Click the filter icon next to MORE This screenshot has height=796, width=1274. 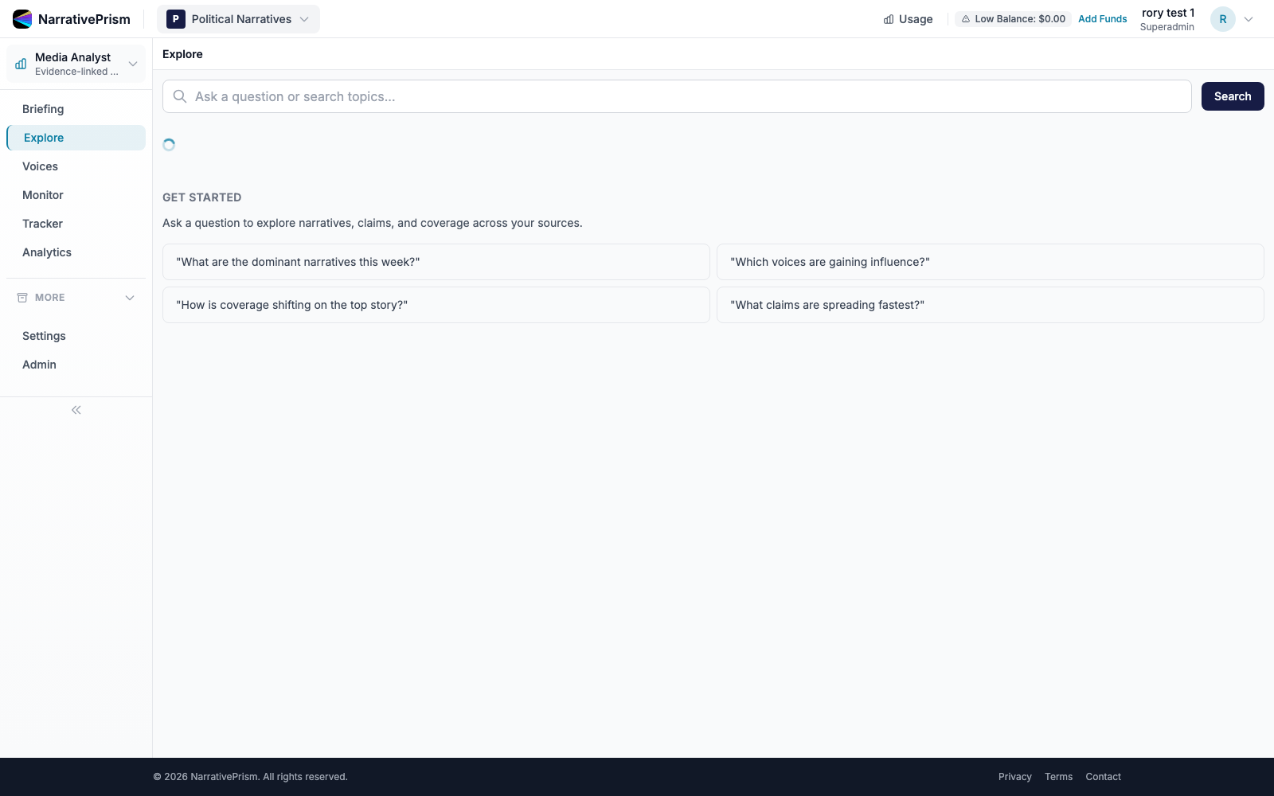[21, 297]
